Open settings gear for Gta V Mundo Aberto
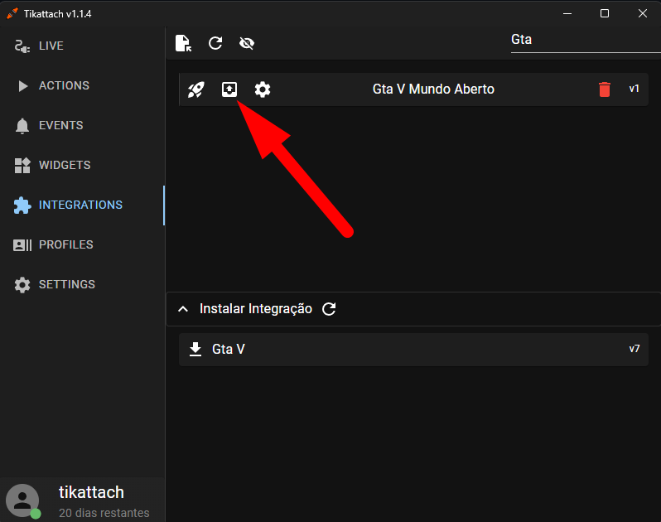The height and width of the screenshot is (522, 661). click(x=263, y=89)
